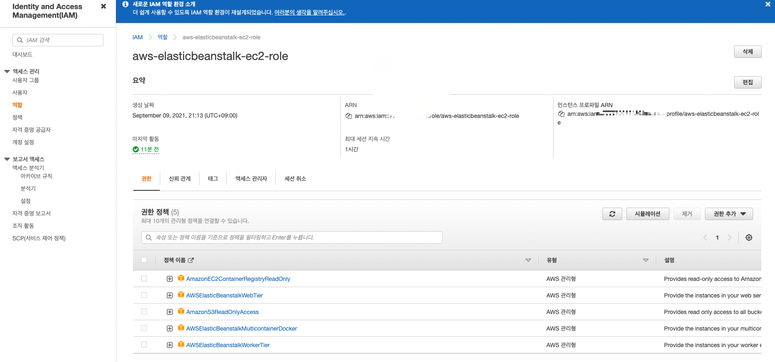Viewport: 775px width, 362px height.
Task: Open 자격 증명 보고서 in the sidebar
Action: click(x=31, y=213)
